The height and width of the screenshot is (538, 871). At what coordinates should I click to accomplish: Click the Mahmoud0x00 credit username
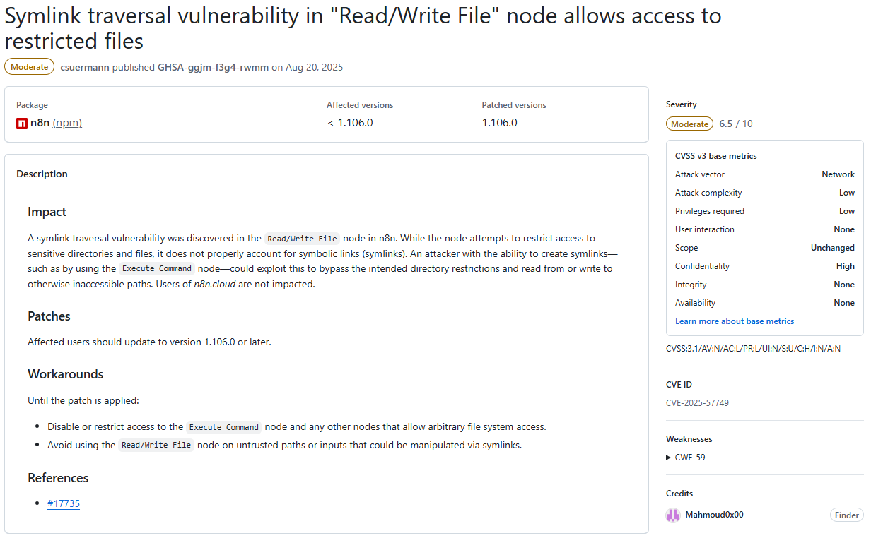(x=714, y=515)
